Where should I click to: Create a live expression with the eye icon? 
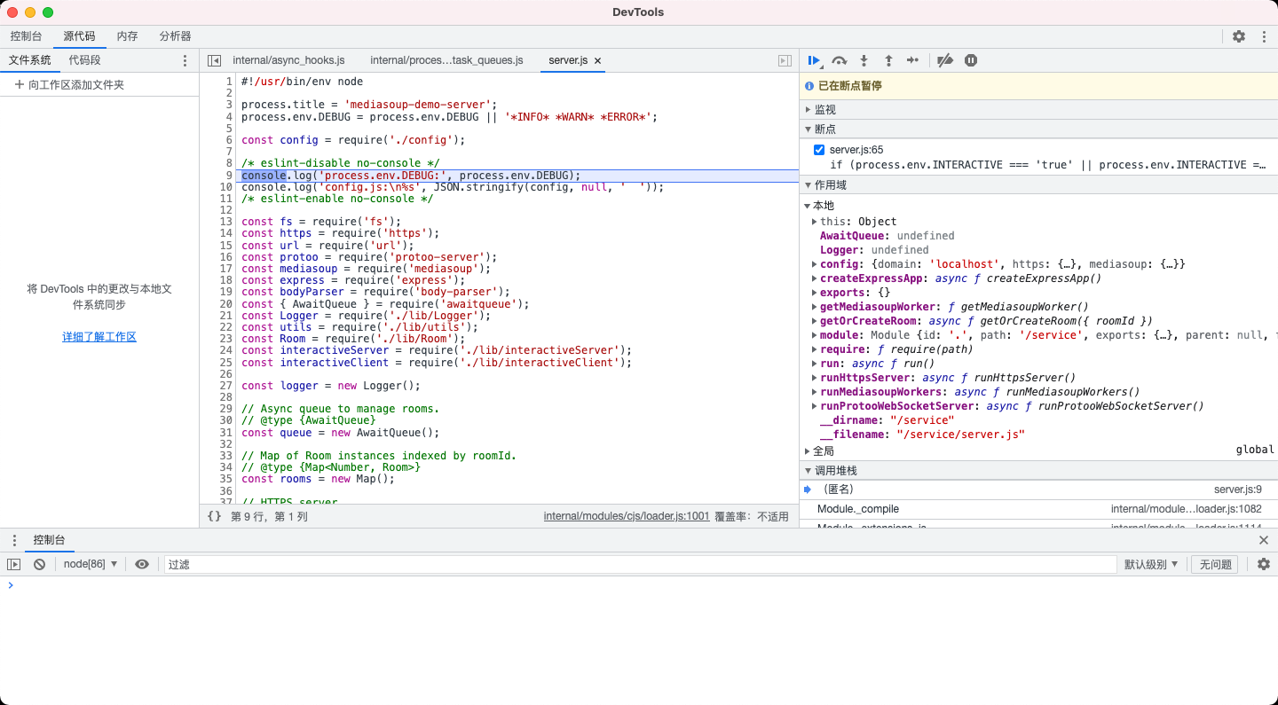point(142,564)
